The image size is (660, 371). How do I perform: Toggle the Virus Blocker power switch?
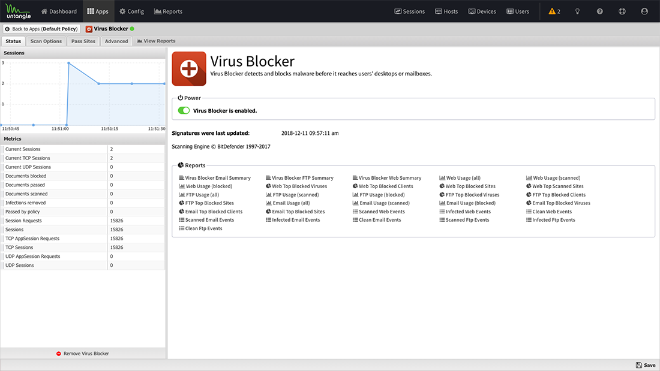184,110
